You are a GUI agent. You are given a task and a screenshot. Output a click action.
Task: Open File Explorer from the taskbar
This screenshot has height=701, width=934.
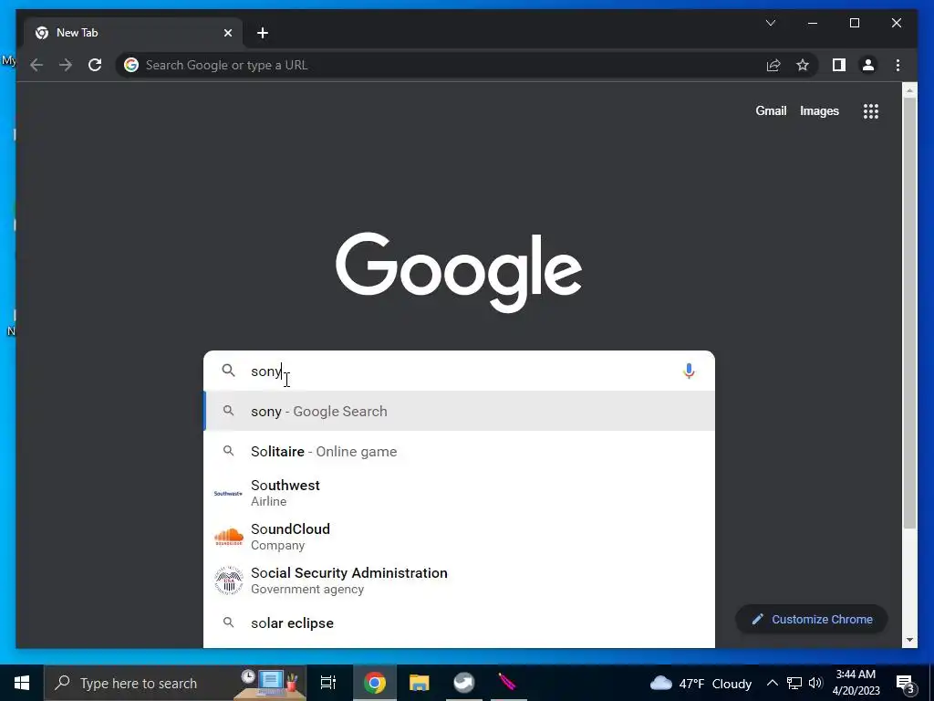[x=420, y=683]
